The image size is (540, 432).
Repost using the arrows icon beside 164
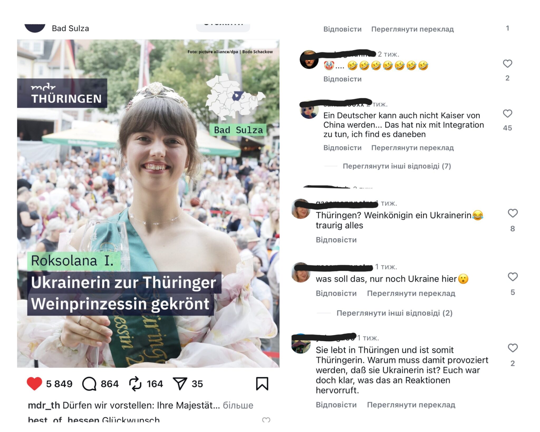(x=135, y=384)
